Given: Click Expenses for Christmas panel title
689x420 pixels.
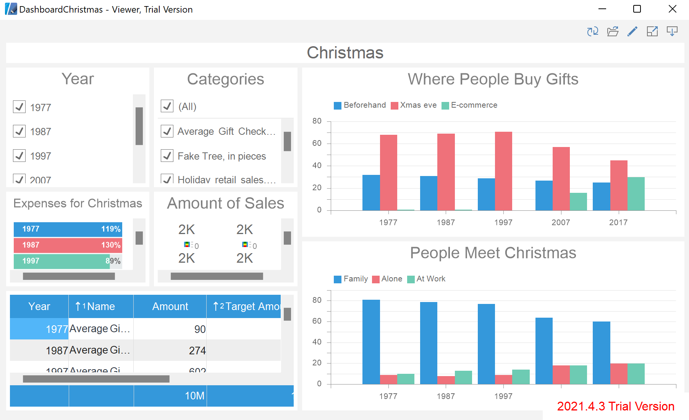Looking at the screenshot, I should (x=78, y=204).
